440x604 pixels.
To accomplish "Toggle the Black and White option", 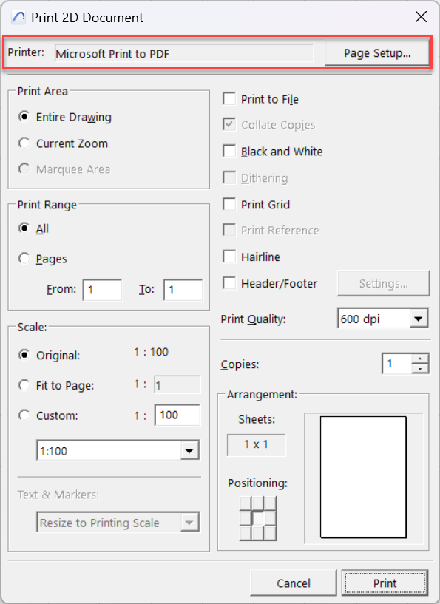I will (x=229, y=151).
